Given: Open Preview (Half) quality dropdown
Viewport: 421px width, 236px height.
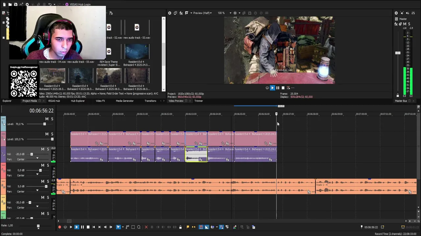Looking at the screenshot, I should pos(203,13).
